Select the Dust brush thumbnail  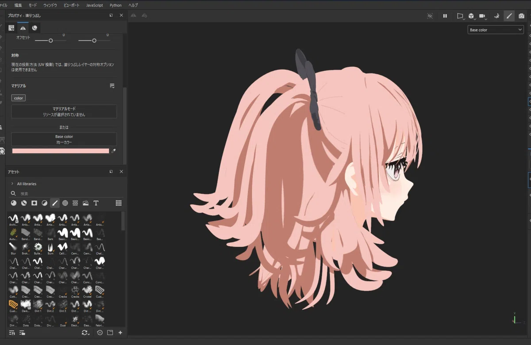click(63, 320)
